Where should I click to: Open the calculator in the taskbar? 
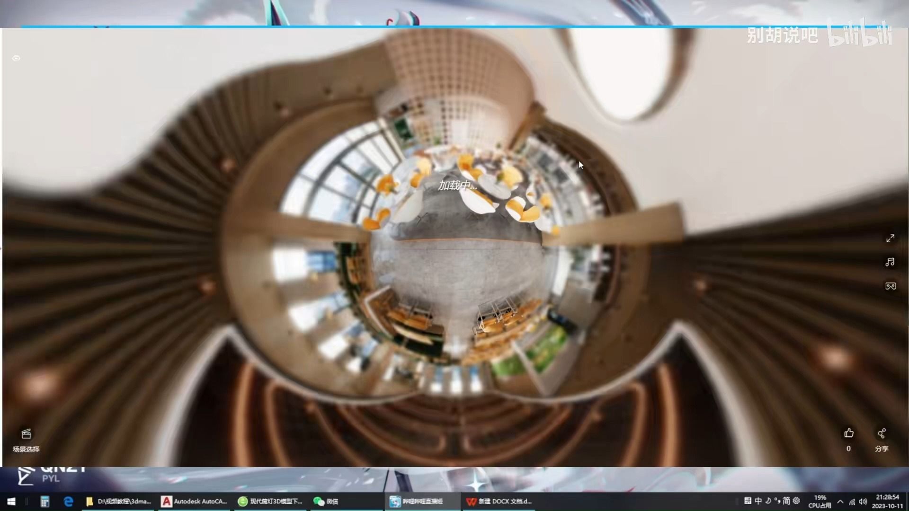(45, 502)
